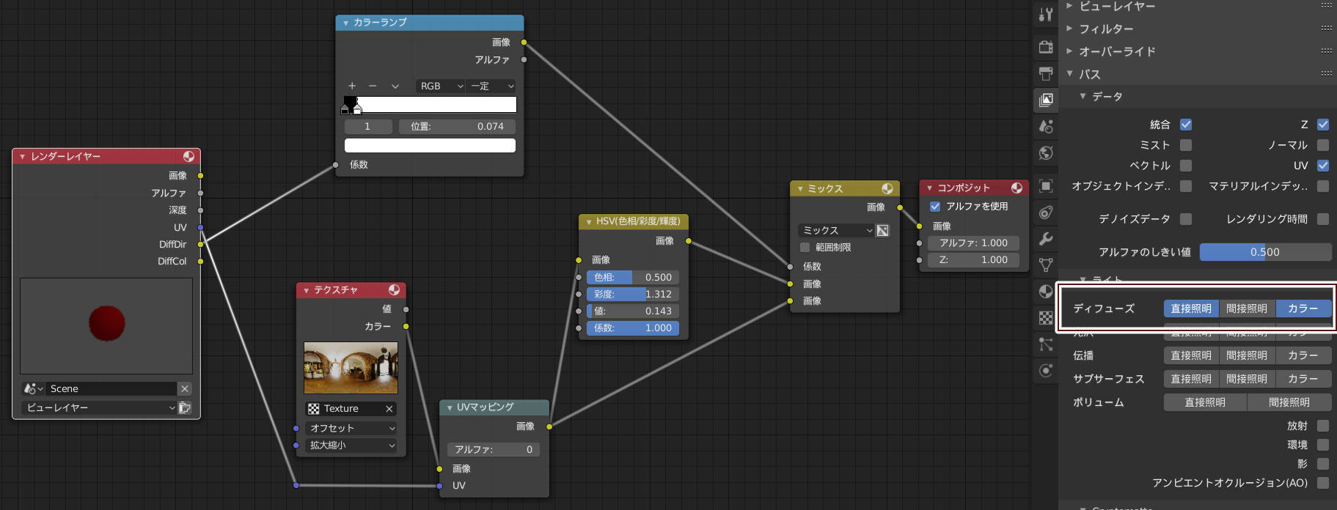
Task: Toggle include-alpha icon in ミックス node
Action: tap(883, 230)
